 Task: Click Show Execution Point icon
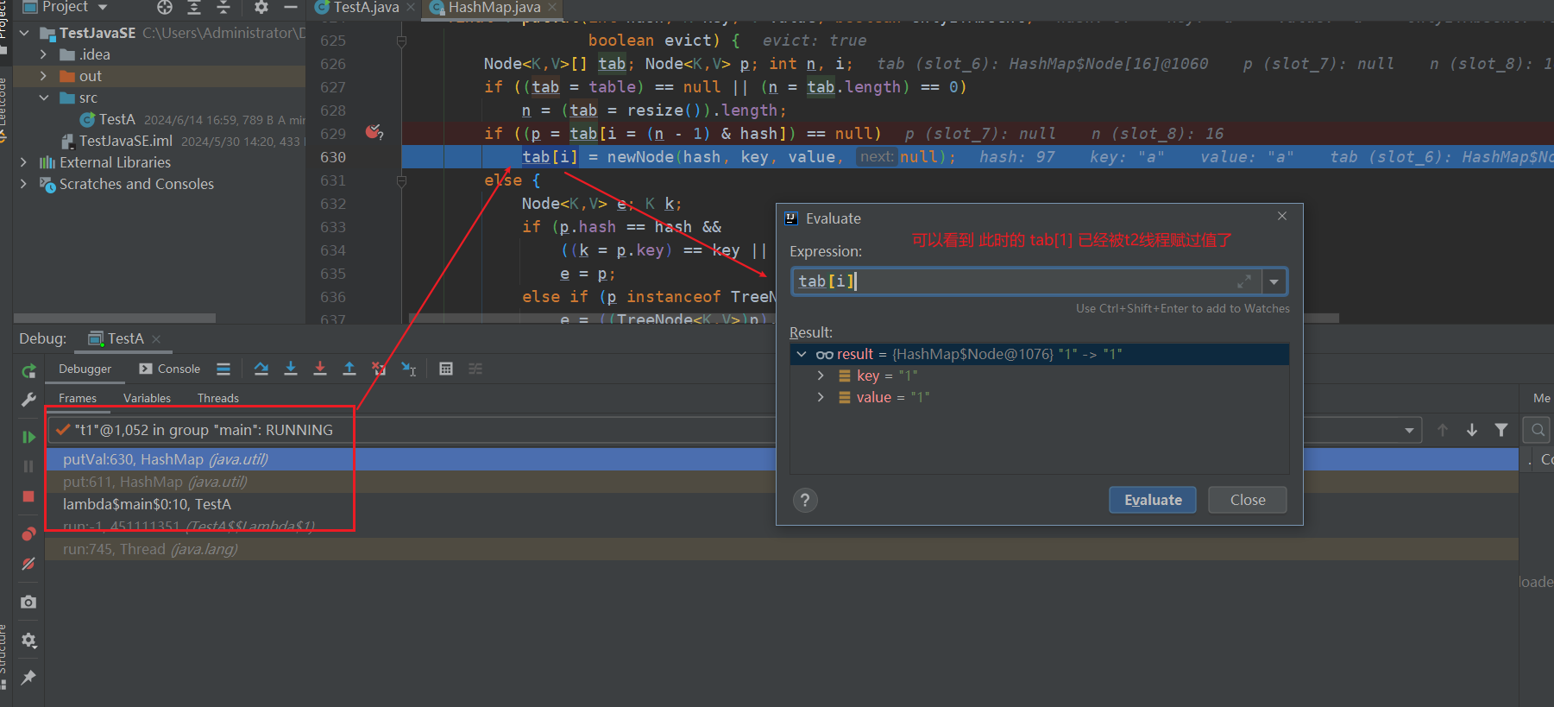point(223,369)
